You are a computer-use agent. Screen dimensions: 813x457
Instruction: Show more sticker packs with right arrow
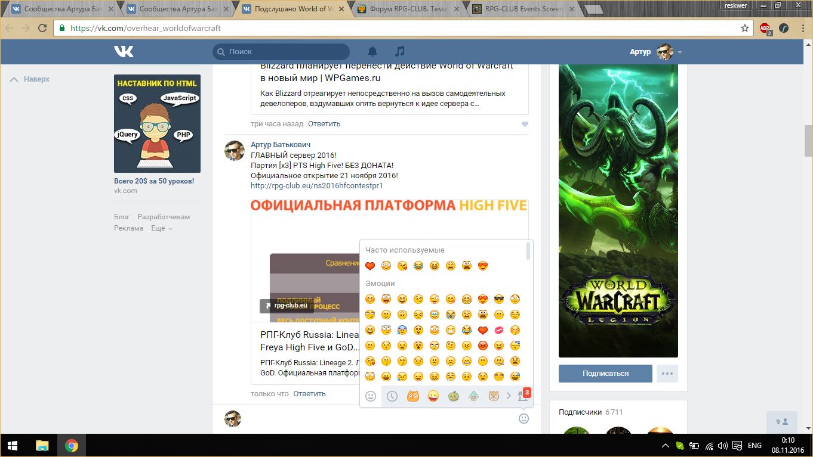[509, 396]
